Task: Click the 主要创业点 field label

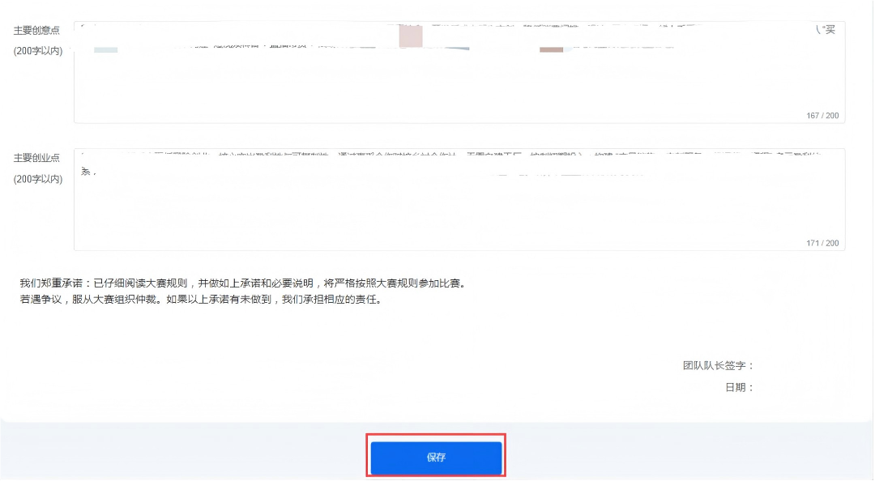Action: coord(36,158)
